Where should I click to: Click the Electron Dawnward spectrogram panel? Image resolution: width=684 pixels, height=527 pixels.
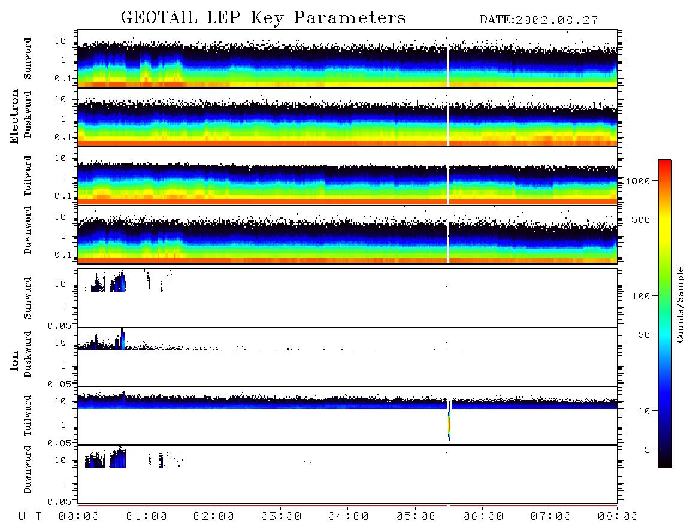[x=347, y=234]
